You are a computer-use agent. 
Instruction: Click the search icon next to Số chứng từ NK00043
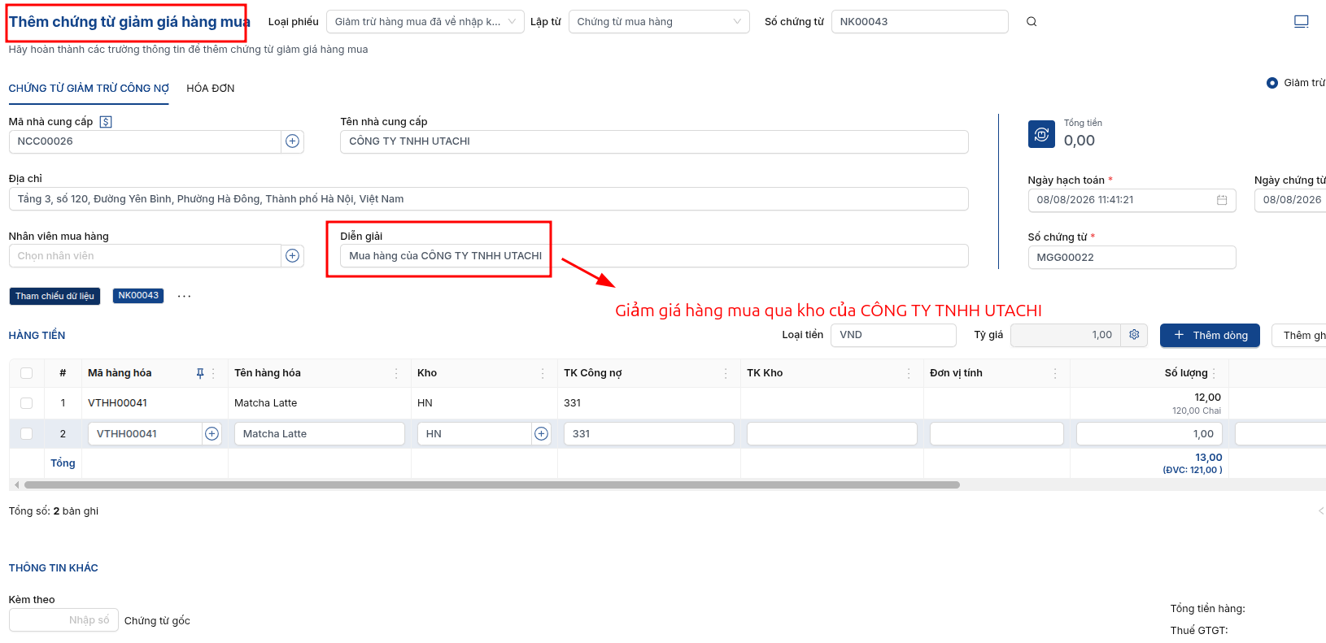point(1032,22)
